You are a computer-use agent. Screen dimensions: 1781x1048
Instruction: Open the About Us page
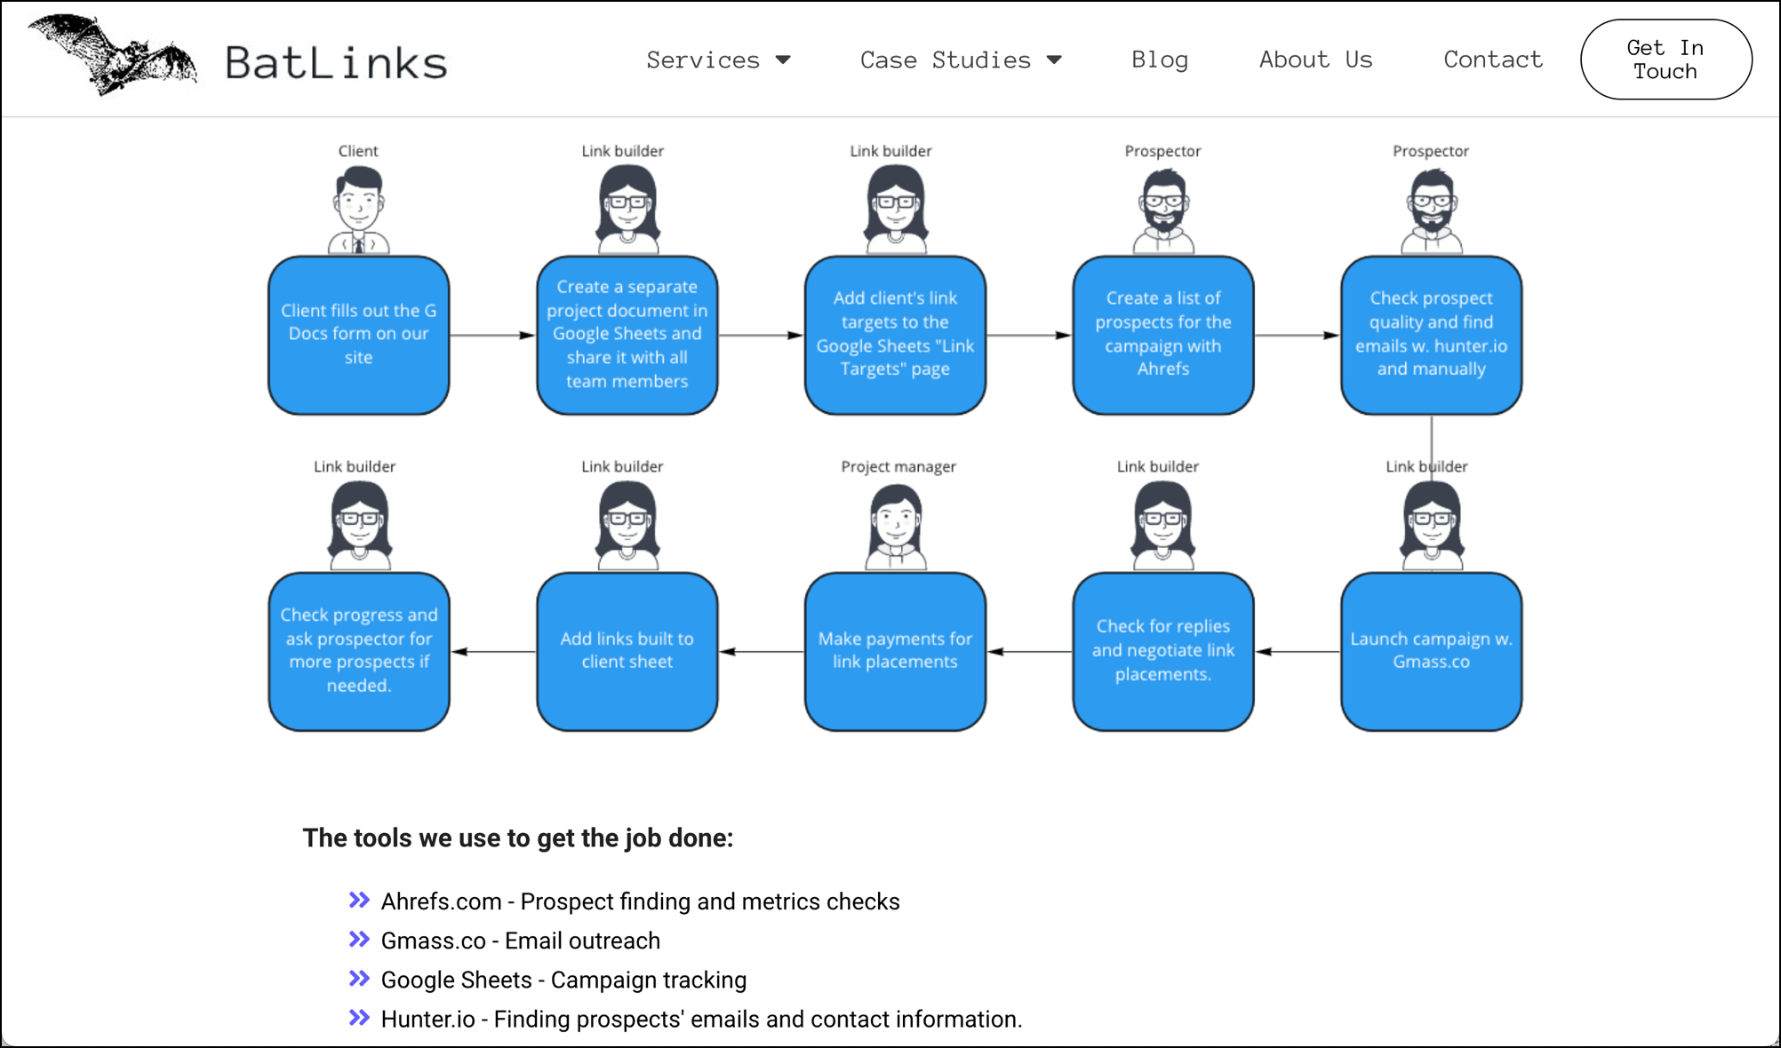1315,60
